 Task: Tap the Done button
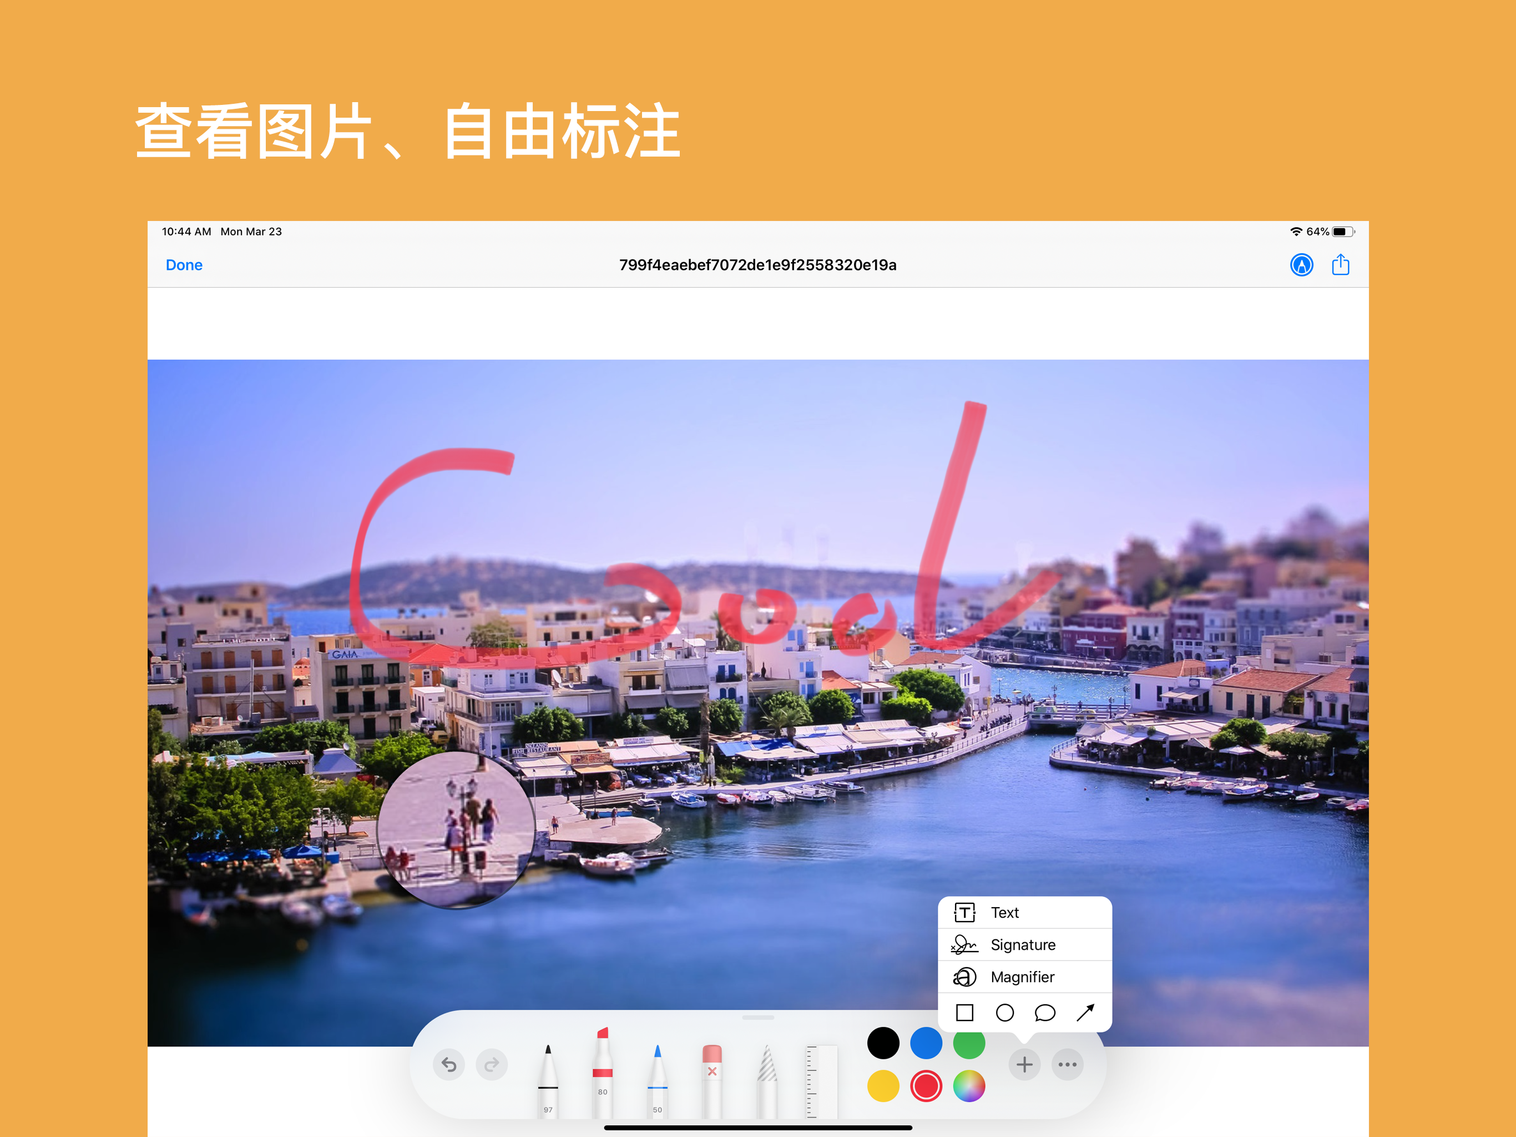tap(184, 265)
